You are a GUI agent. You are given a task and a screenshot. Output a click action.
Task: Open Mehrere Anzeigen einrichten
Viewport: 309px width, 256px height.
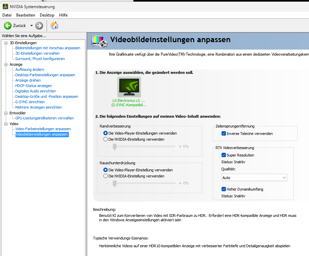coord(38,107)
